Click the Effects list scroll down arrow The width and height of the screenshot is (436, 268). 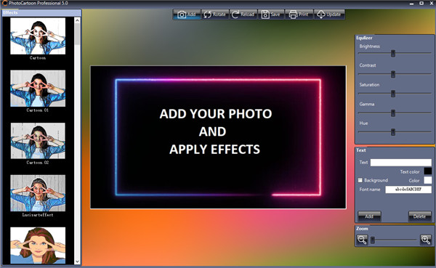pyautogui.click(x=77, y=261)
